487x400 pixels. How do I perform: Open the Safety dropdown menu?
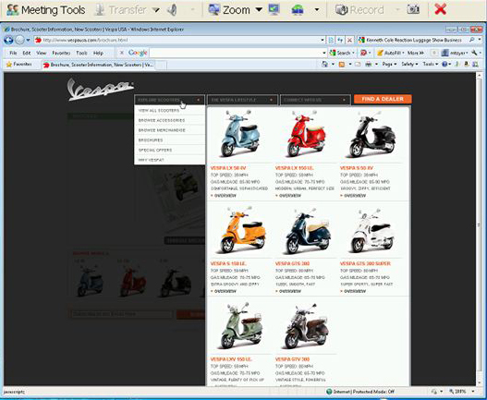[x=409, y=65]
